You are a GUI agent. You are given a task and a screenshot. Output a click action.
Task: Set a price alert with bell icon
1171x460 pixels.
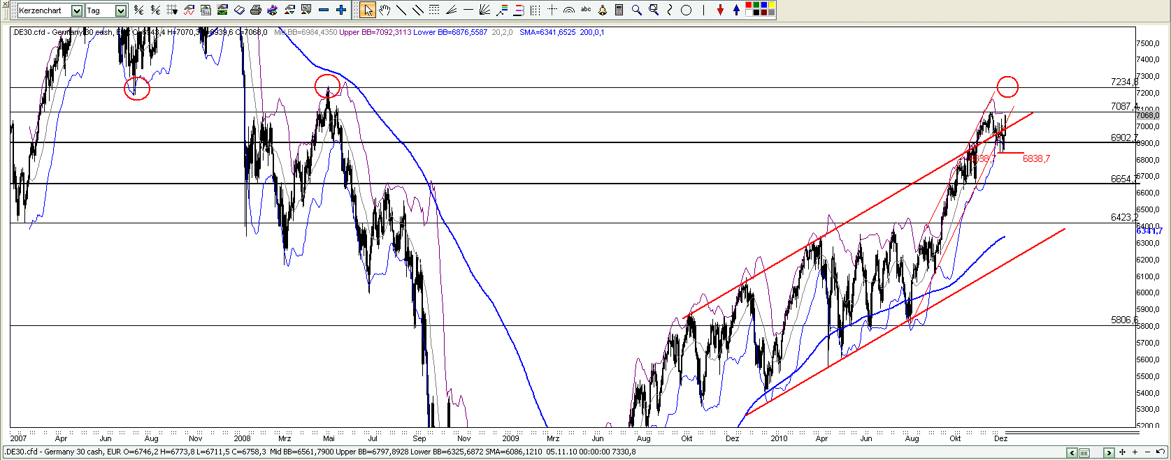603,10
